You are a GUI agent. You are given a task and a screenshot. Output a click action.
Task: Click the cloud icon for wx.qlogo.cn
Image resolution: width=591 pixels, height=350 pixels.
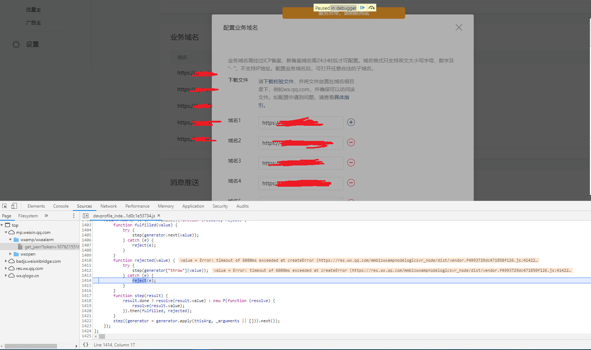coord(12,275)
